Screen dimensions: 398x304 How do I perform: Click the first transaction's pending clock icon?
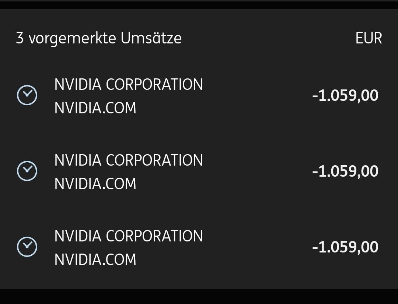(27, 95)
